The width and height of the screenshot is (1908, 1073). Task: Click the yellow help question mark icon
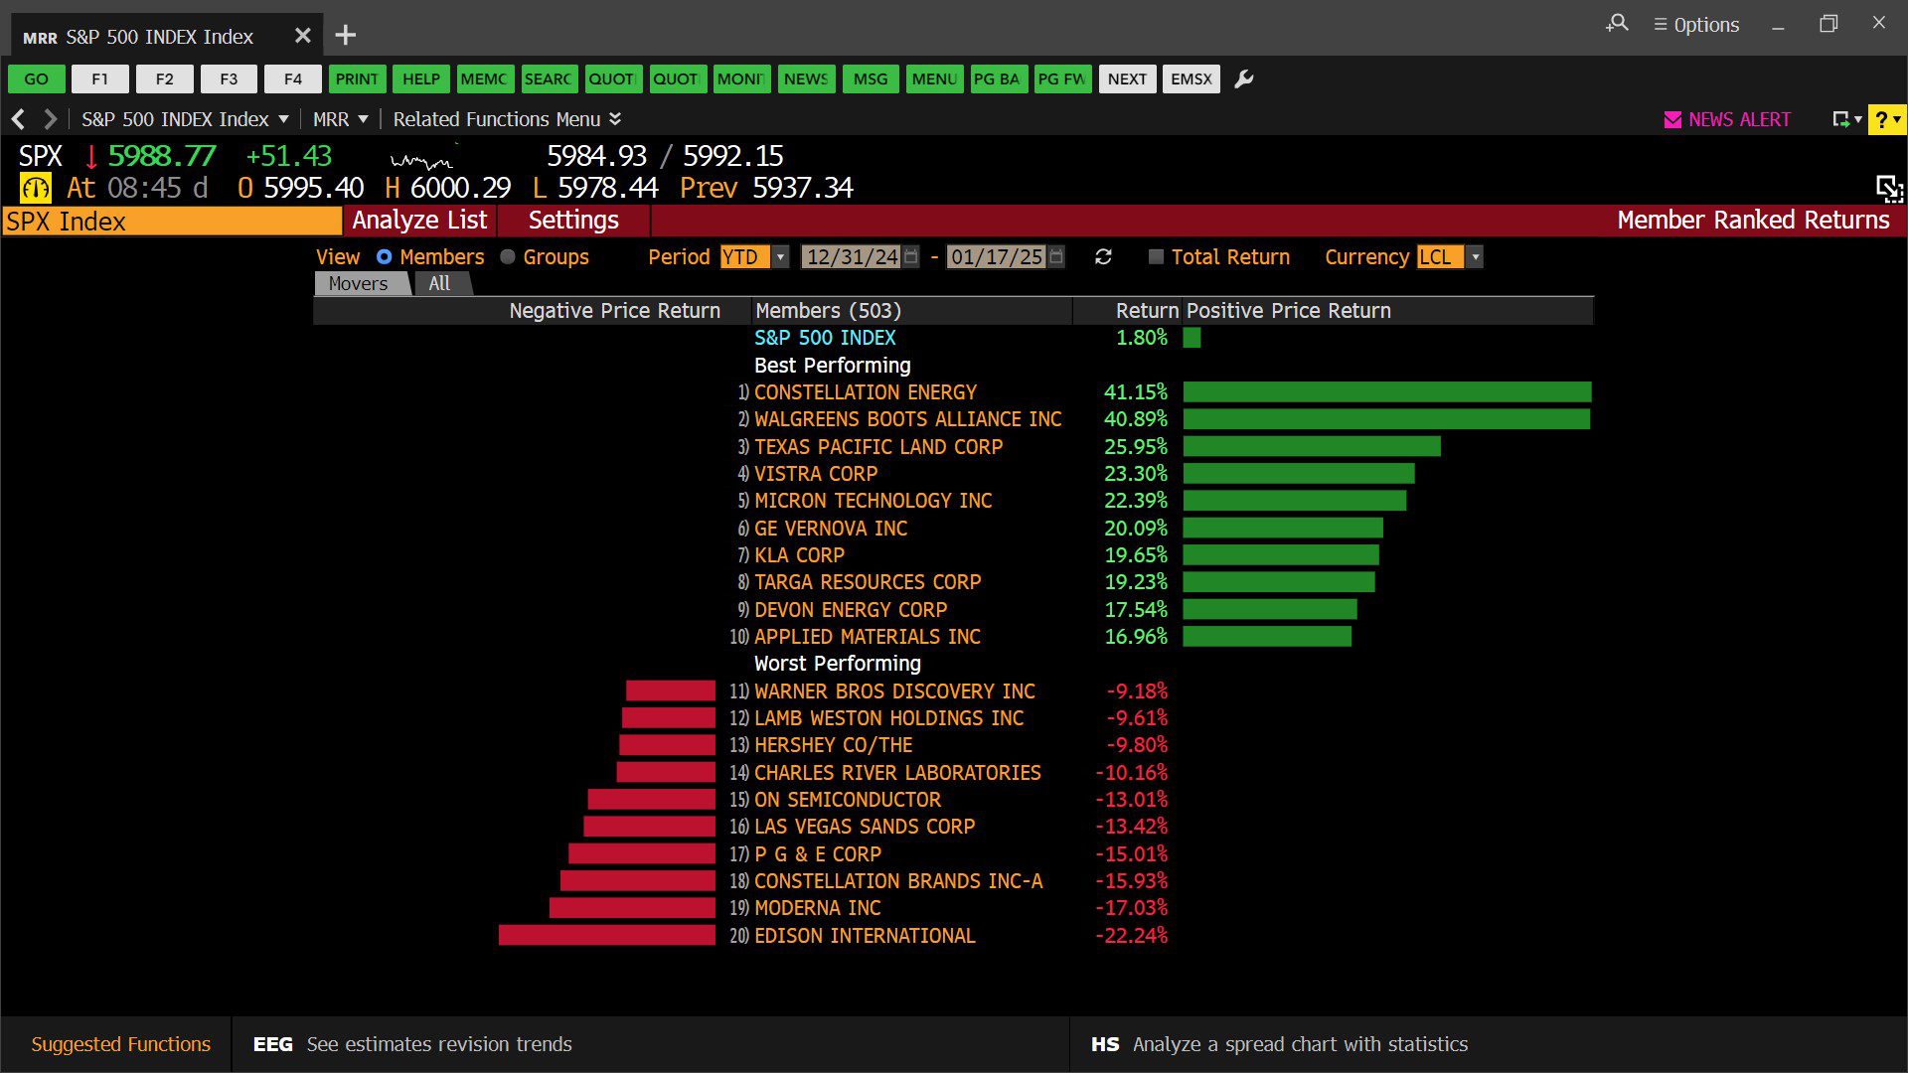point(1881,120)
